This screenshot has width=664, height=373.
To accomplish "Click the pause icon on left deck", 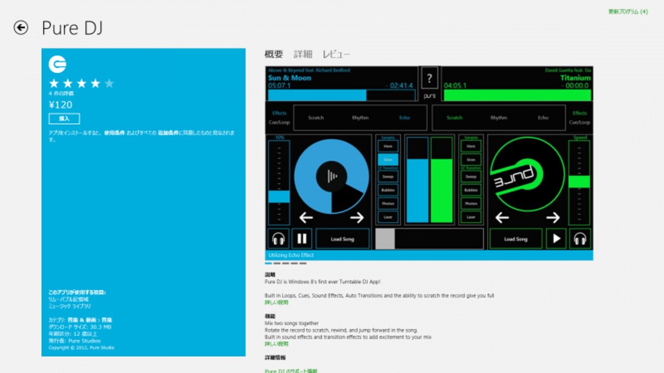I will [x=302, y=239].
